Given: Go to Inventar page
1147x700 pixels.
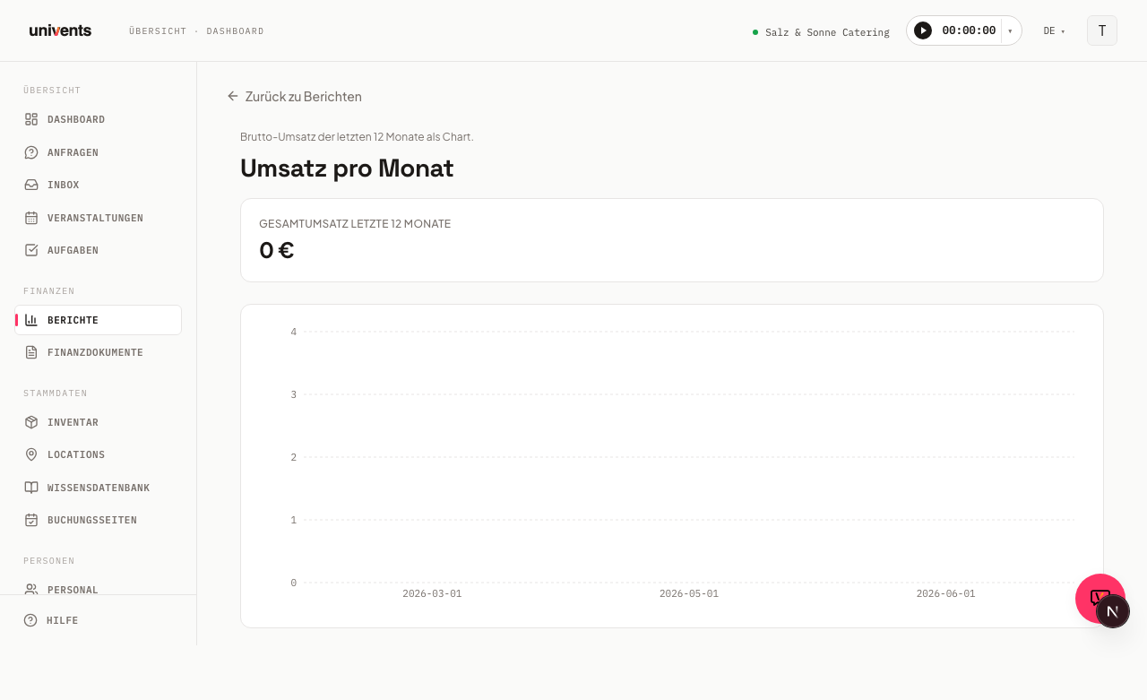Looking at the screenshot, I should tap(99, 422).
